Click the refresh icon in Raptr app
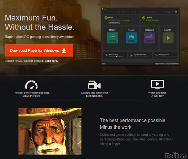 [108, 12]
